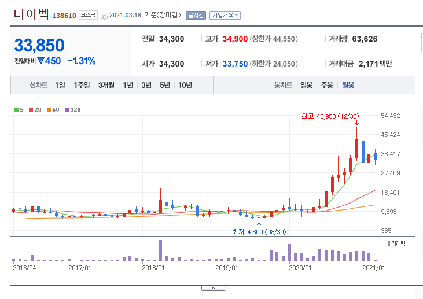Click the purple 120 moving average legend
This screenshot has width=423, height=299.
pos(72,110)
